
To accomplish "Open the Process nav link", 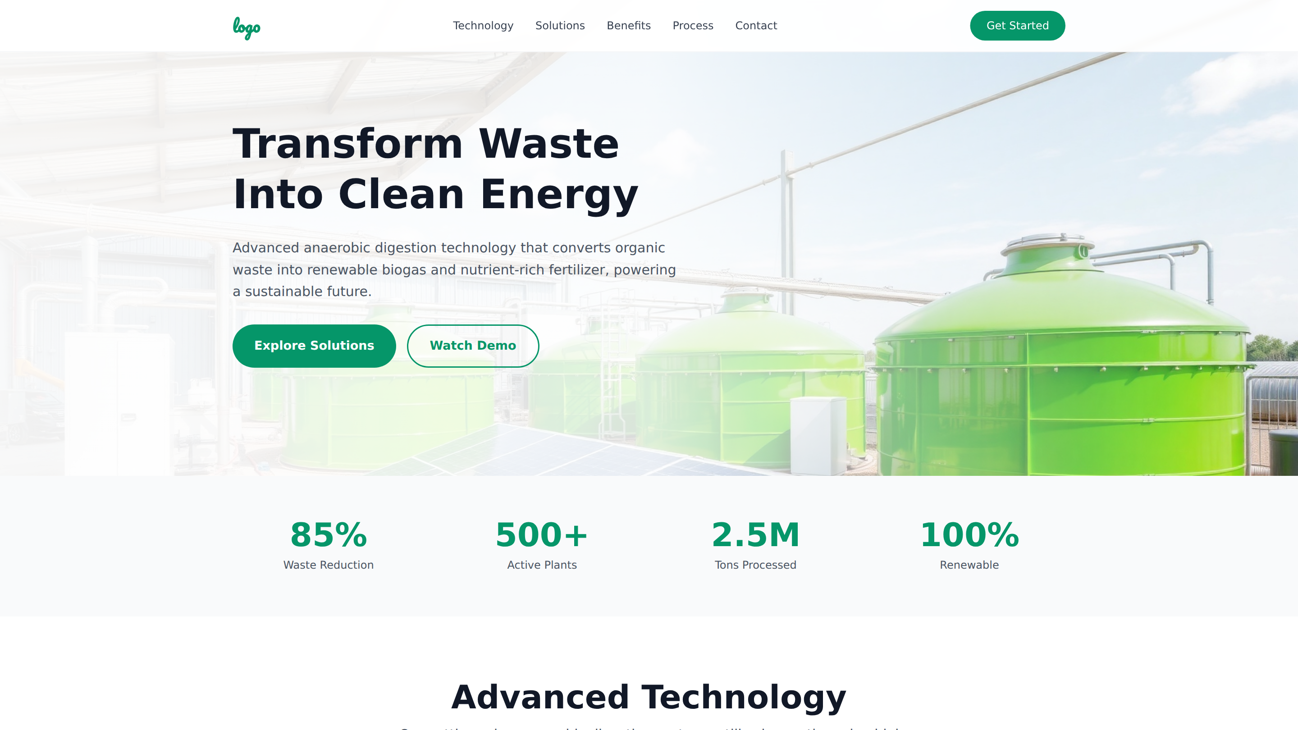I will point(692,26).
